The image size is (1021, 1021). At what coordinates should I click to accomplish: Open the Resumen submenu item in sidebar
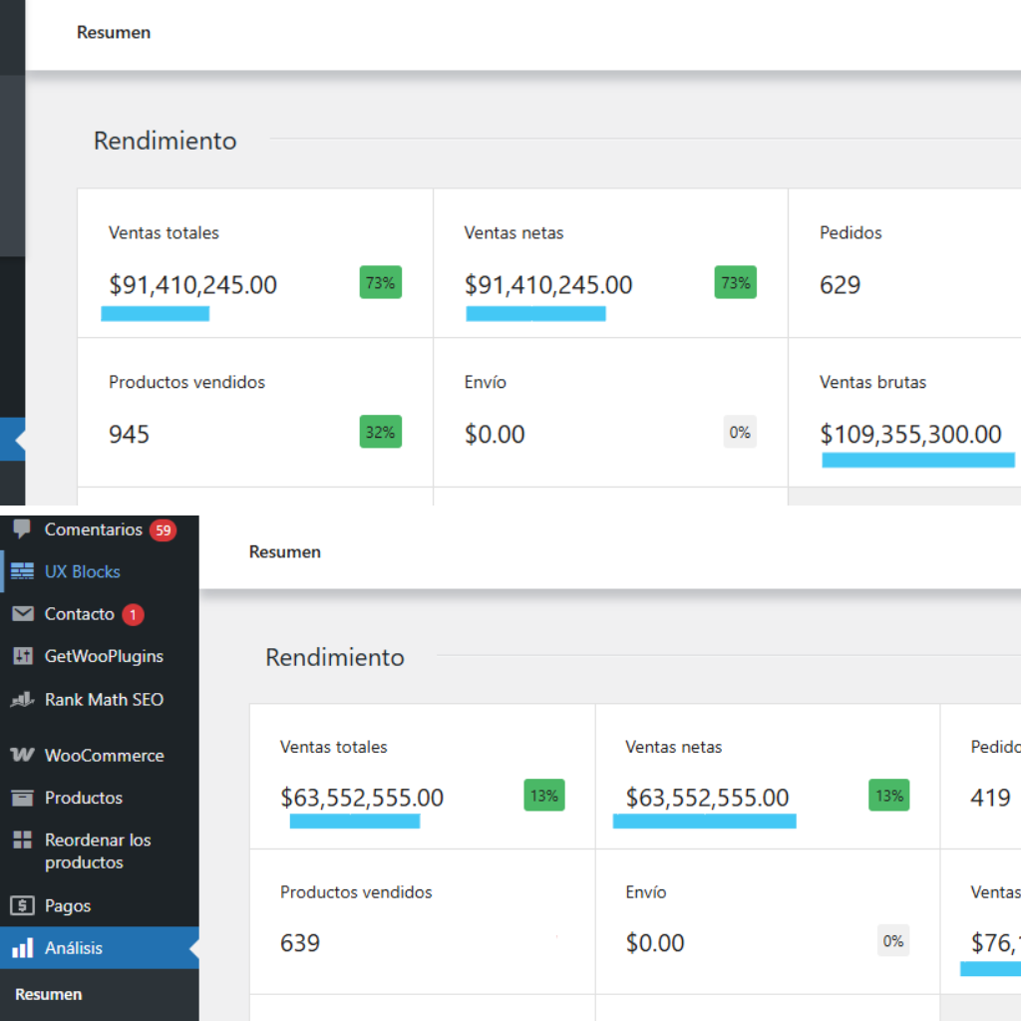(49, 994)
